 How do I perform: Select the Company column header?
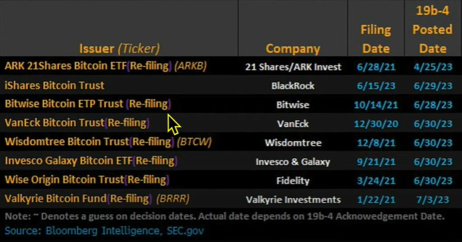tap(293, 49)
